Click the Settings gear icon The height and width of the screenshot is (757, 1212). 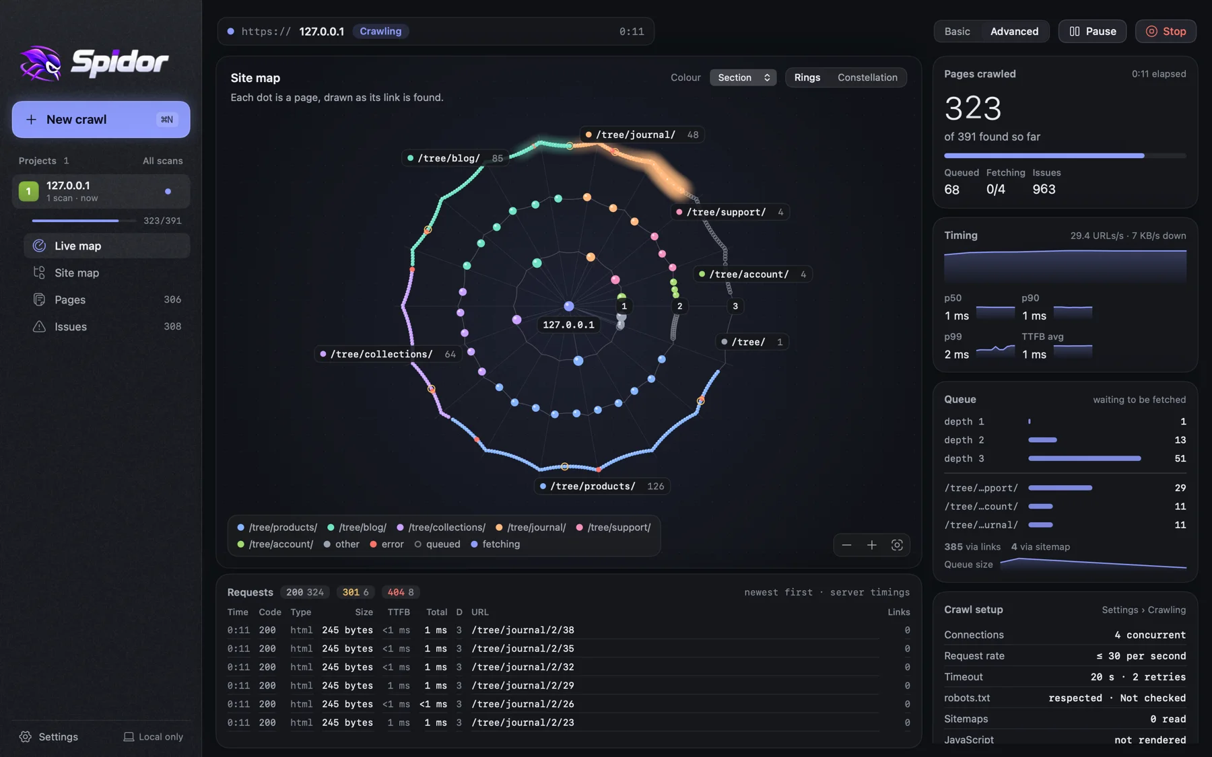(x=26, y=737)
